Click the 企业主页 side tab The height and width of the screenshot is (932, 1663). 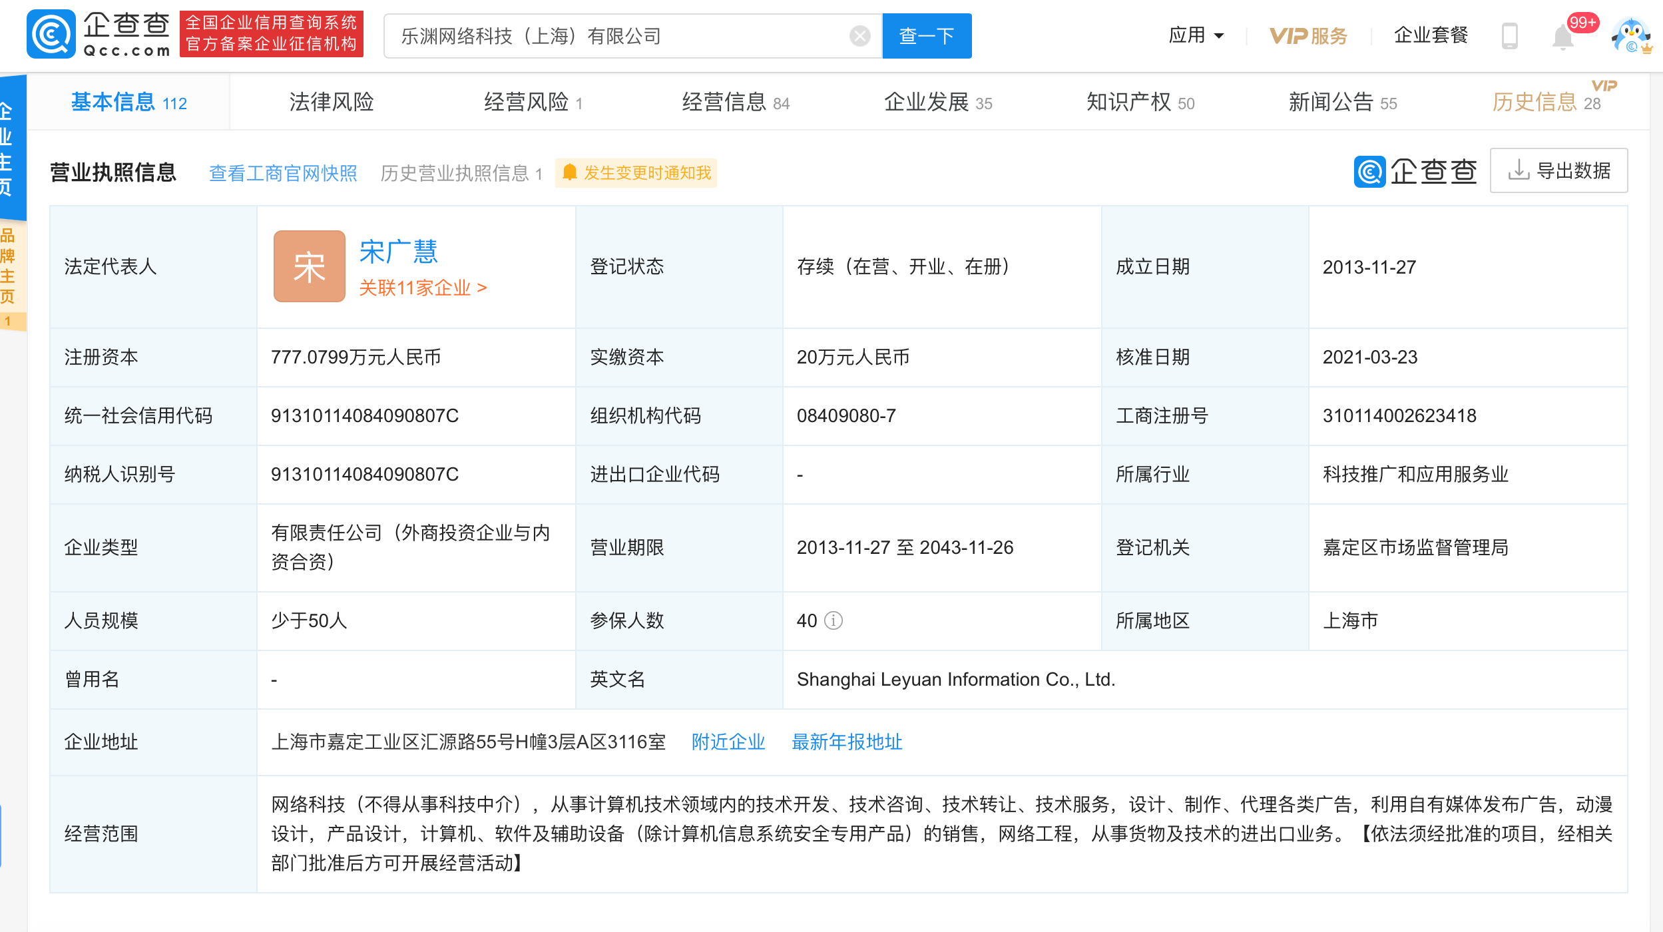[13, 148]
